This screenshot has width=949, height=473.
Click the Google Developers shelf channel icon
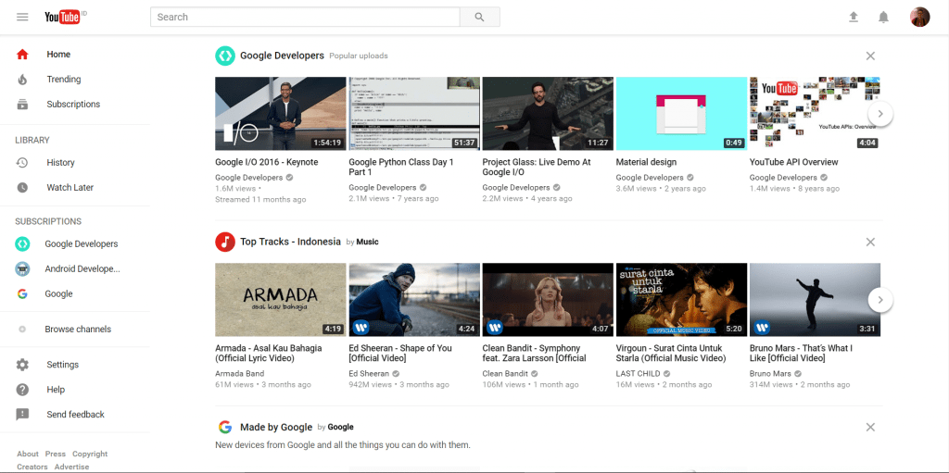coord(225,56)
